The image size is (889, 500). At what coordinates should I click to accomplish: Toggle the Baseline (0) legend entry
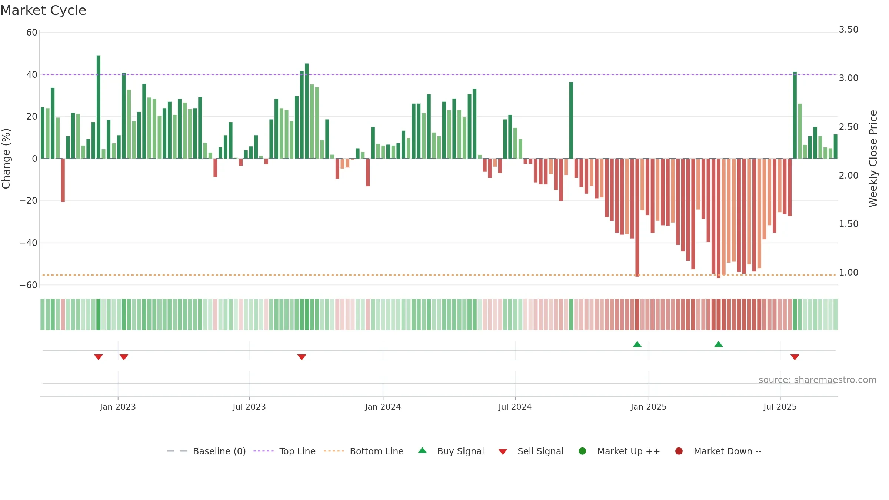click(206, 451)
